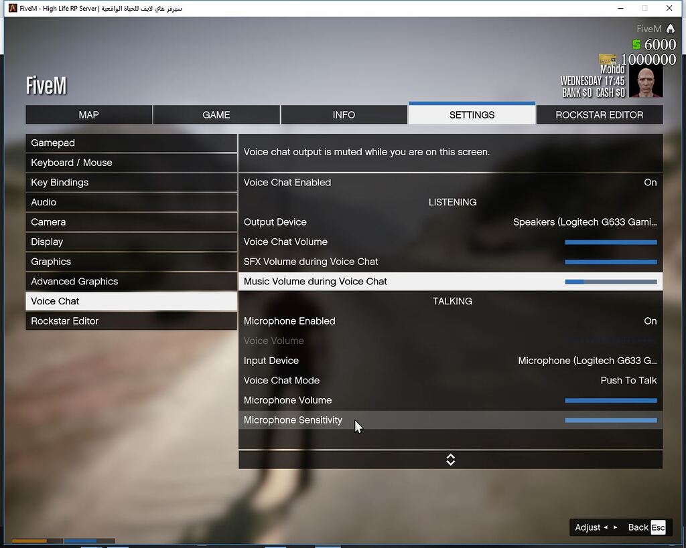
Task: Select Voice Chat category
Action: (131, 301)
